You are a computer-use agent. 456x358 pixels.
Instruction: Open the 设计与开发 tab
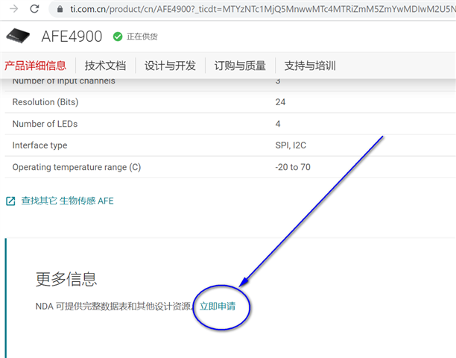coord(170,66)
